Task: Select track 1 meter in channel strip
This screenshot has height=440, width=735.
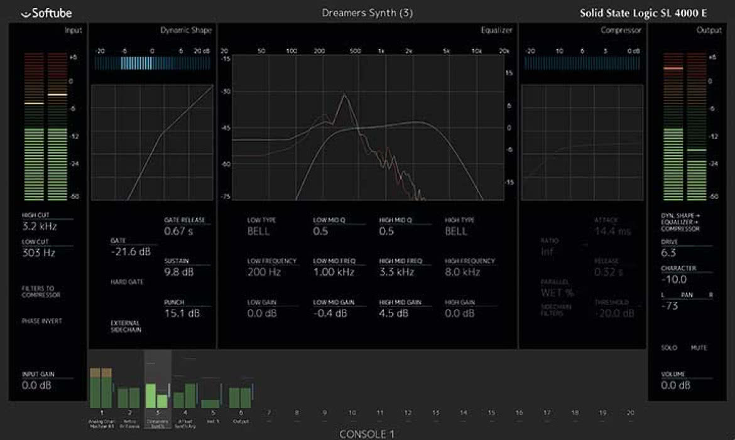Action: [101, 388]
